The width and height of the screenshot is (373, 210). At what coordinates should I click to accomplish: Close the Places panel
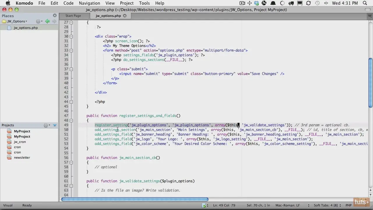(x=55, y=15)
